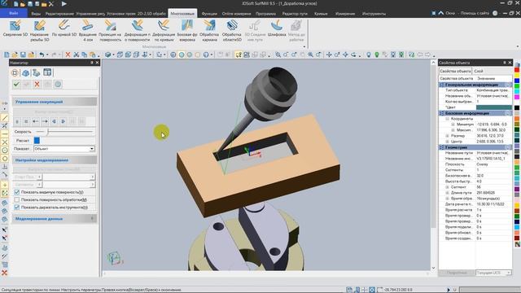Viewport: 521px width, 293px height.
Task: Click the axis orientation cube in viewport
Action: click(x=115, y=258)
